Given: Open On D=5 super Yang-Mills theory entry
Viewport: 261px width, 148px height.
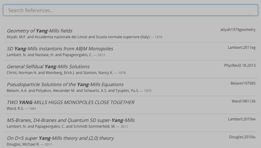Looking at the screenshot, I should [x=60, y=138].
